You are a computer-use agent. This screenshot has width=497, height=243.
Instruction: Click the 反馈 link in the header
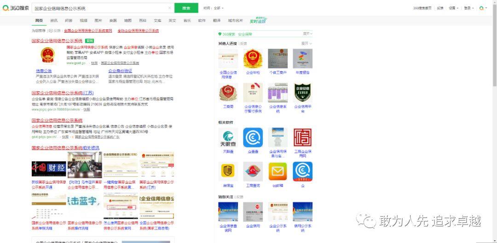(440, 8)
